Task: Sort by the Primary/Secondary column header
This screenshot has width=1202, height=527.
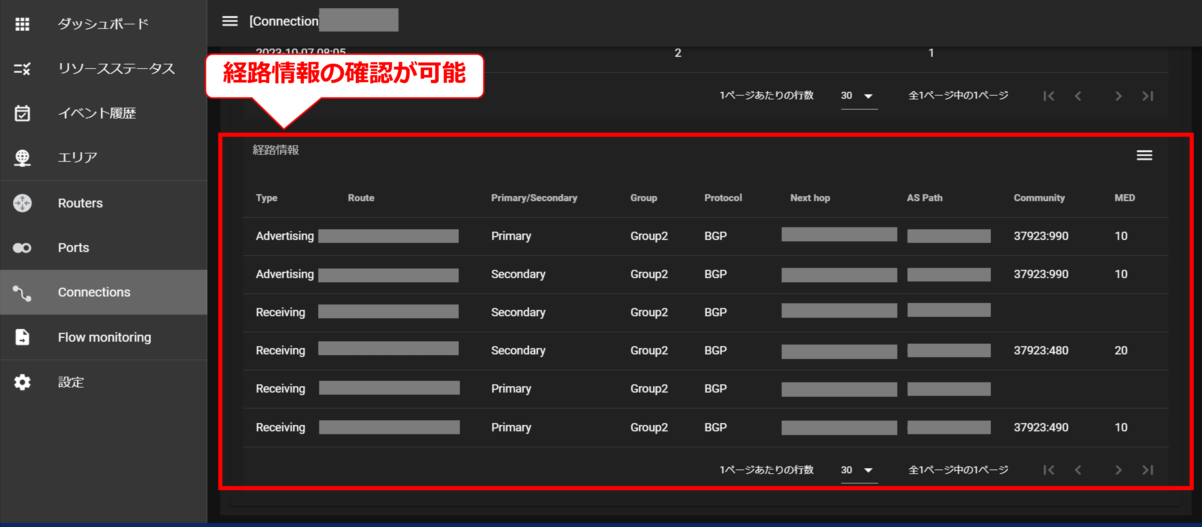Action: pos(534,198)
